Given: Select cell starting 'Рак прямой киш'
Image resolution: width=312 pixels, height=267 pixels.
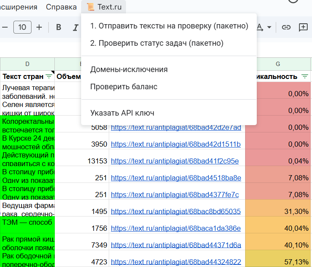Looking at the screenshot, I should pos(28,242).
